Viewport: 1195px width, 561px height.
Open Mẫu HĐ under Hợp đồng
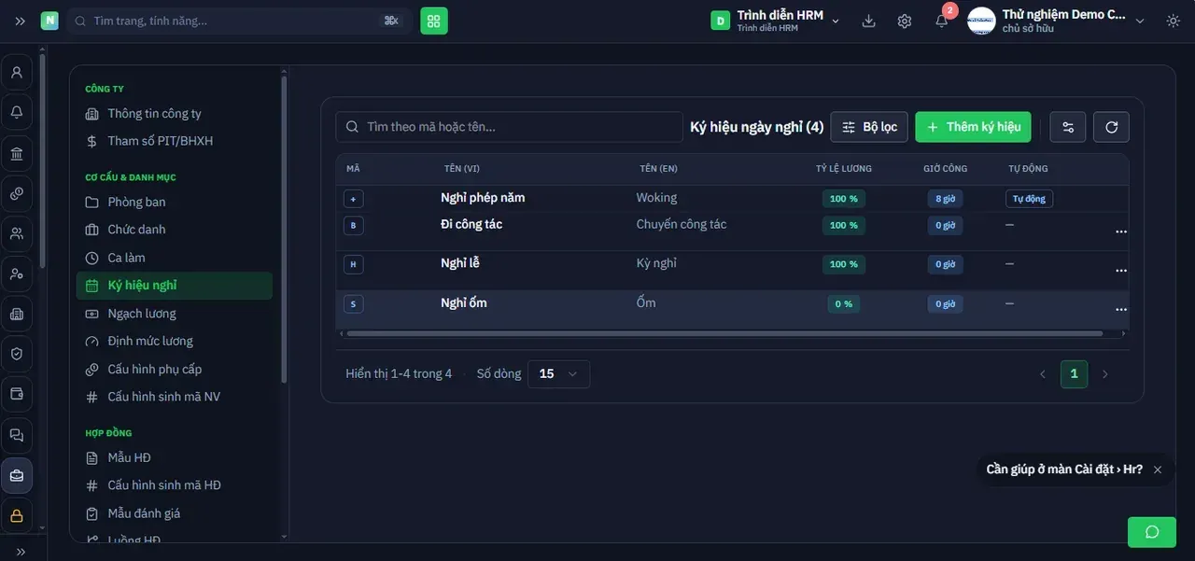click(175, 457)
